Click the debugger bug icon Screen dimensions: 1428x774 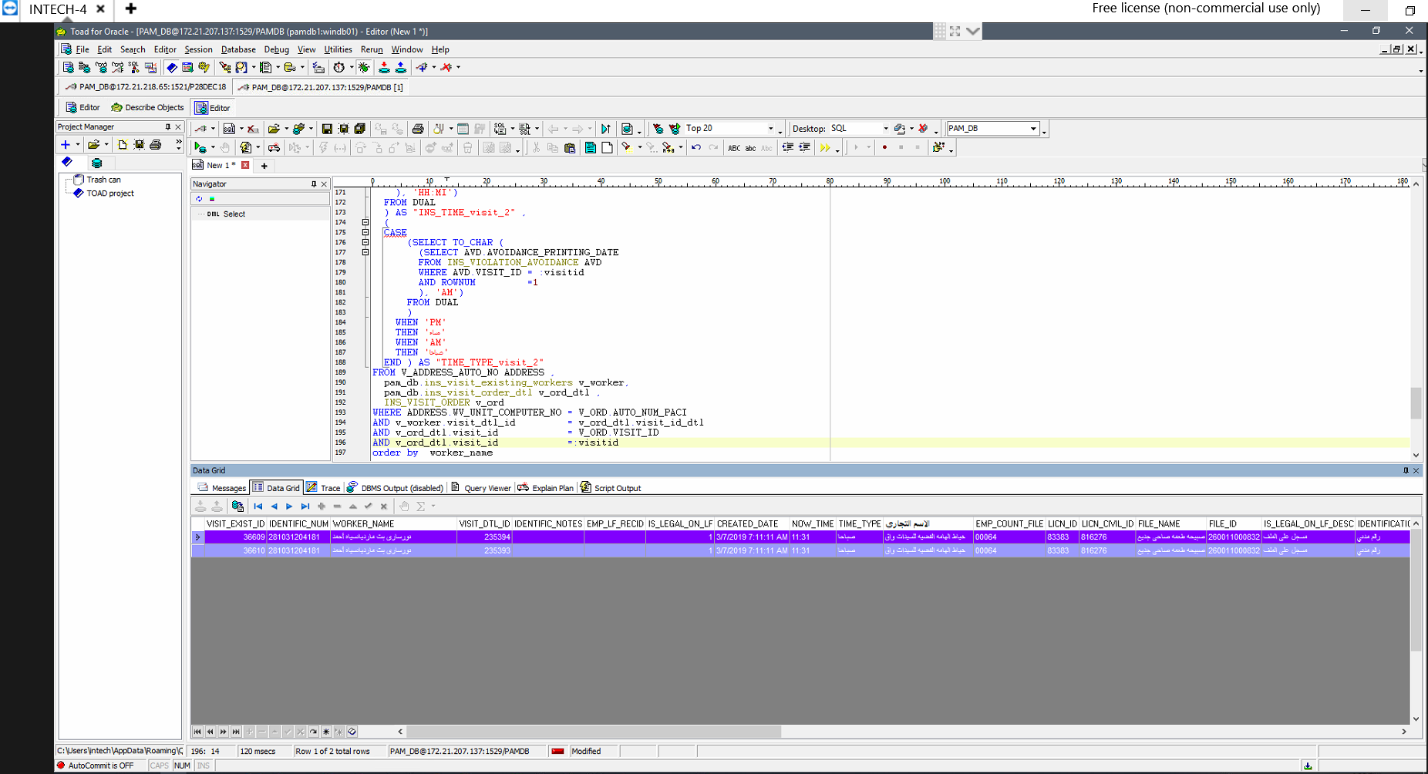364,68
